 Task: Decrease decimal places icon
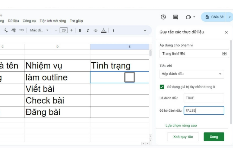tap(6, 30)
